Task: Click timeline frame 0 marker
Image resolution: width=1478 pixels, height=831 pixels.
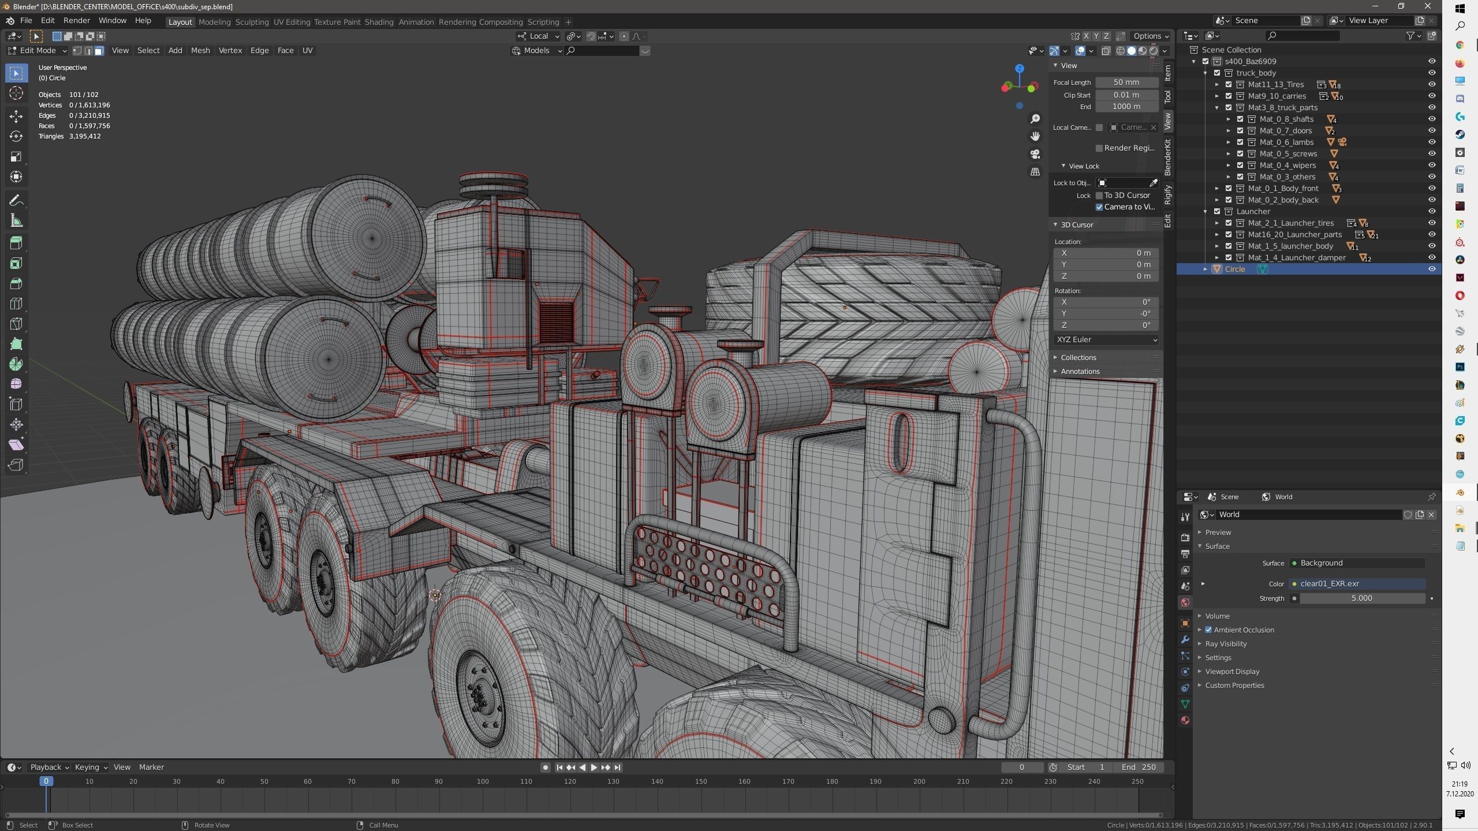Action: coord(46,781)
